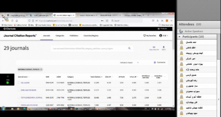
Task: Switch to the Categories tab
Action: [x=60, y=36]
